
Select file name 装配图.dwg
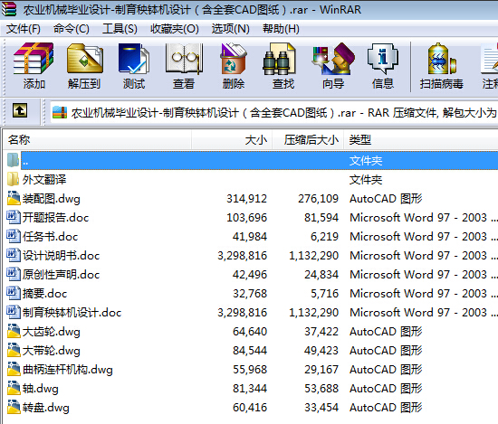tap(51, 199)
